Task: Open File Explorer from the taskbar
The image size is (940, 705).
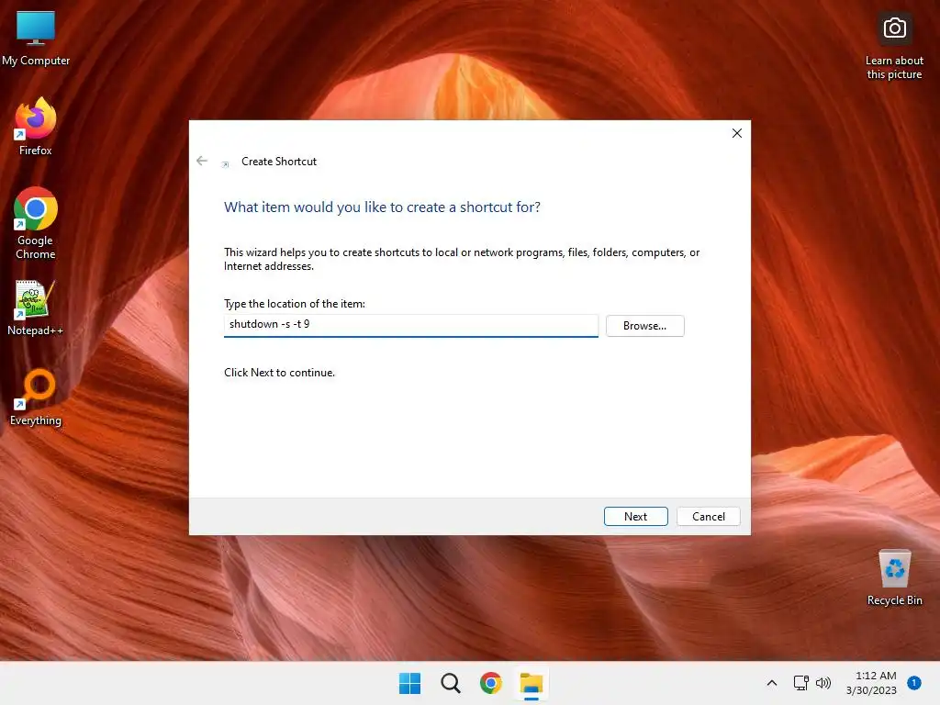Action: click(532, 683)
